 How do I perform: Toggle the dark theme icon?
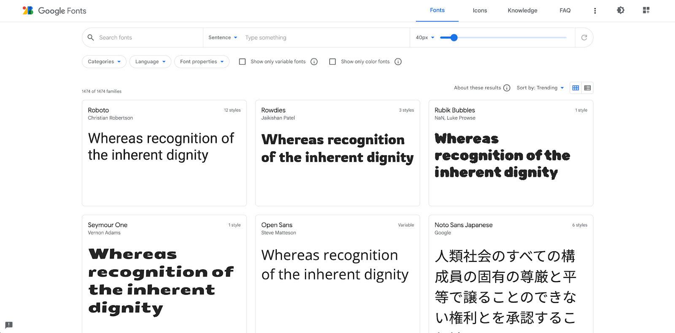click(621, 10)
